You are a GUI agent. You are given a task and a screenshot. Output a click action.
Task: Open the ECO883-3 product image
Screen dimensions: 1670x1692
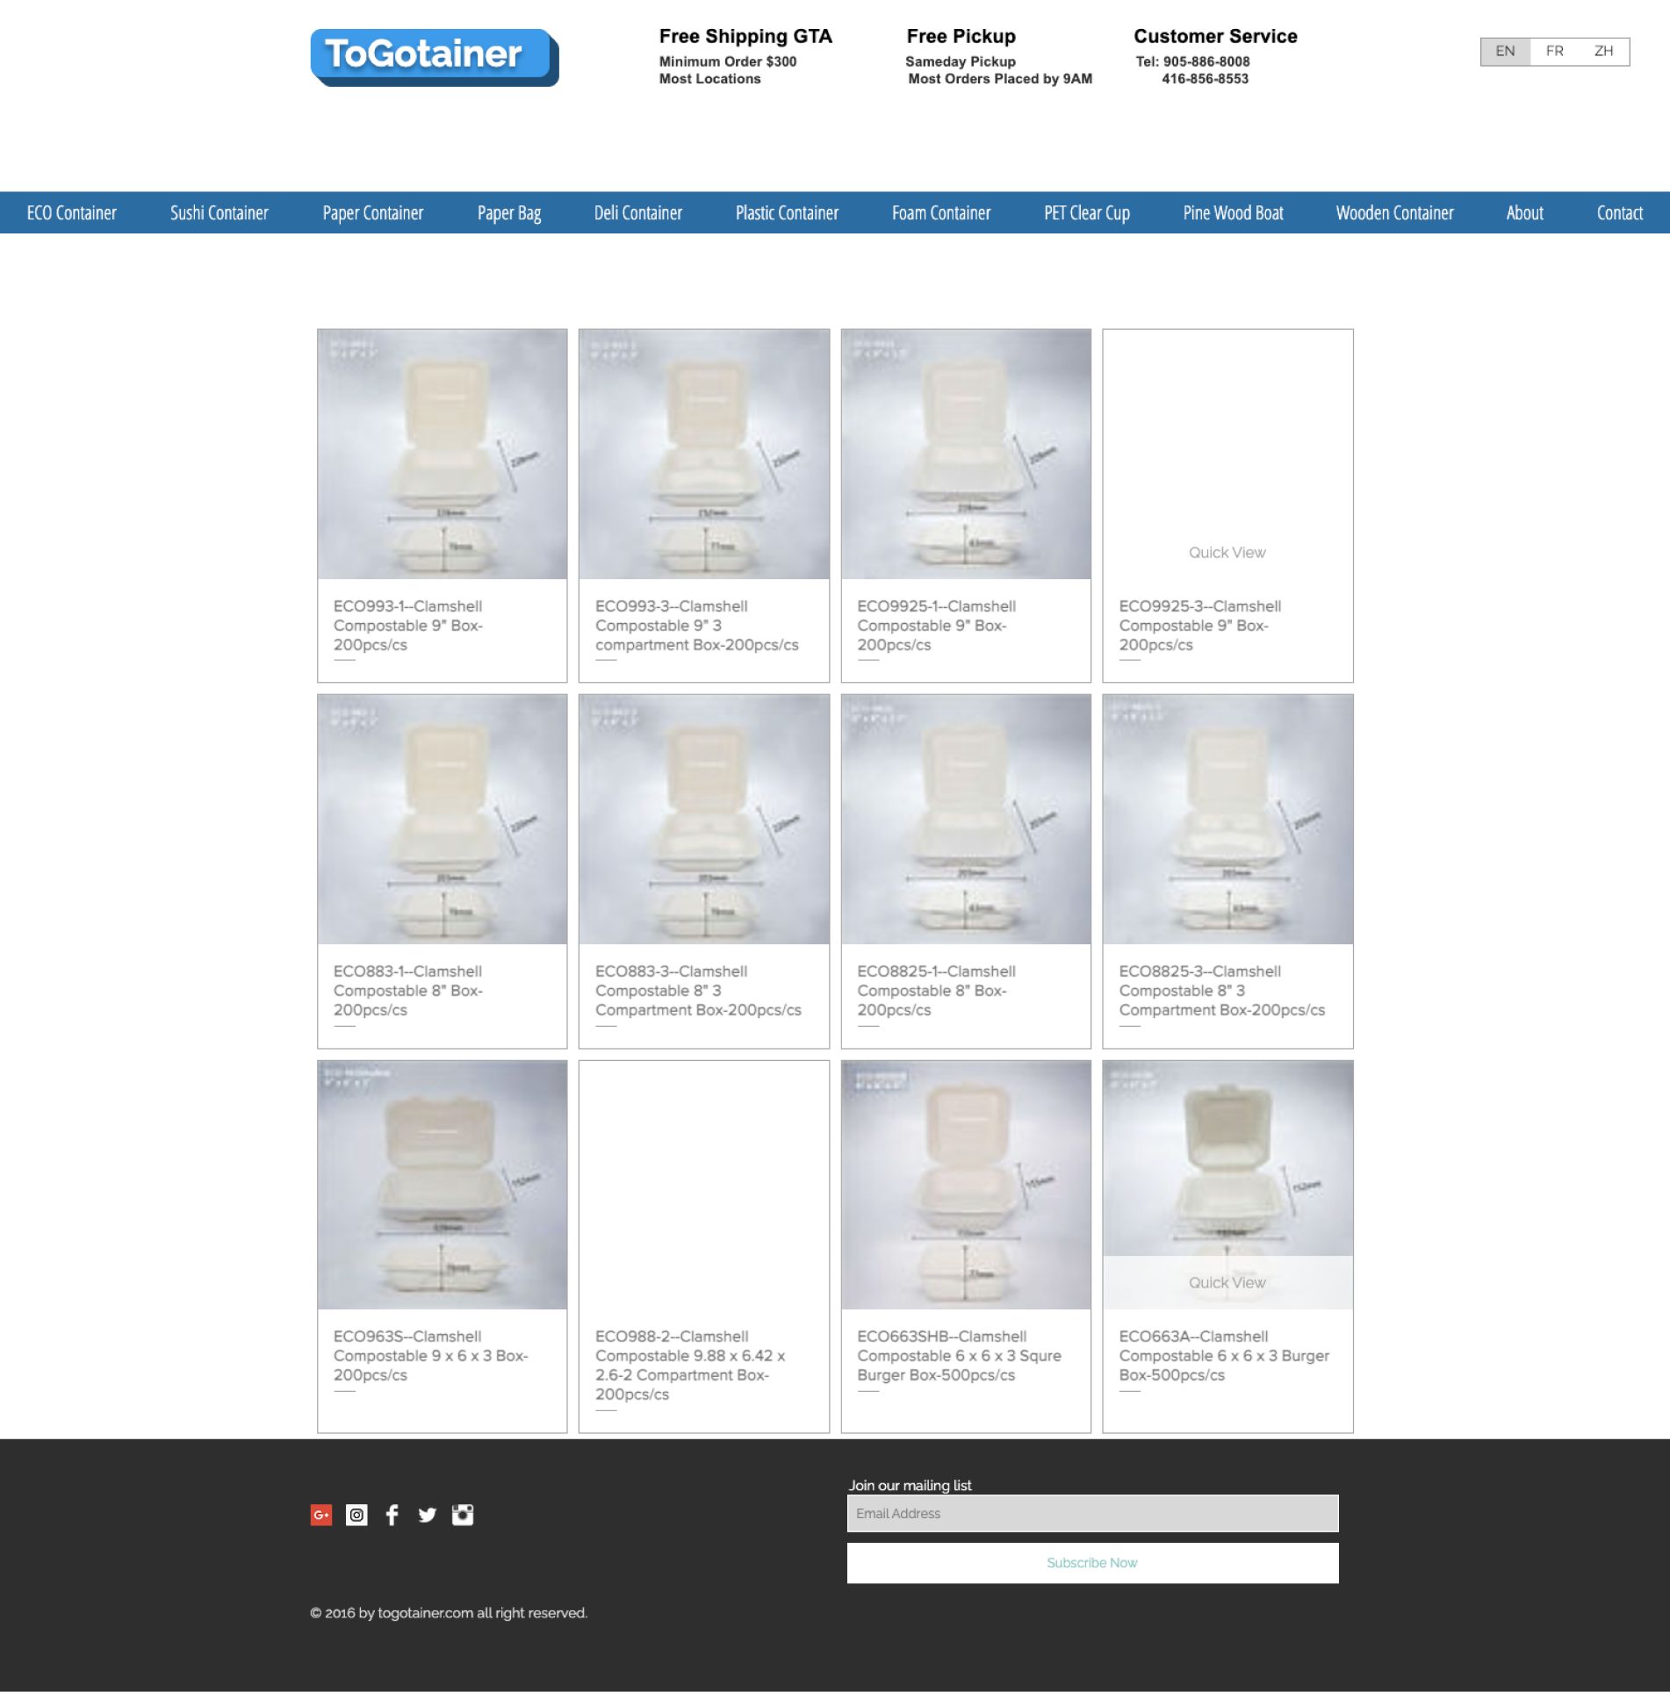pos(703,819)
